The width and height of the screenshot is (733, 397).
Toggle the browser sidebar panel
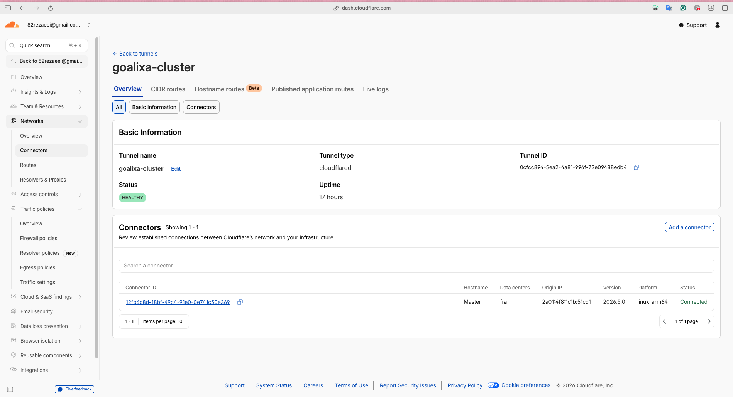[x=8, y=8]
